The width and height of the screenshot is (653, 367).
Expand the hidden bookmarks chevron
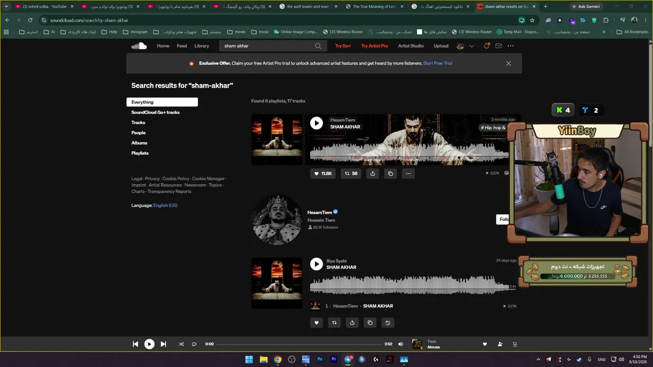(x=604, y=32)
